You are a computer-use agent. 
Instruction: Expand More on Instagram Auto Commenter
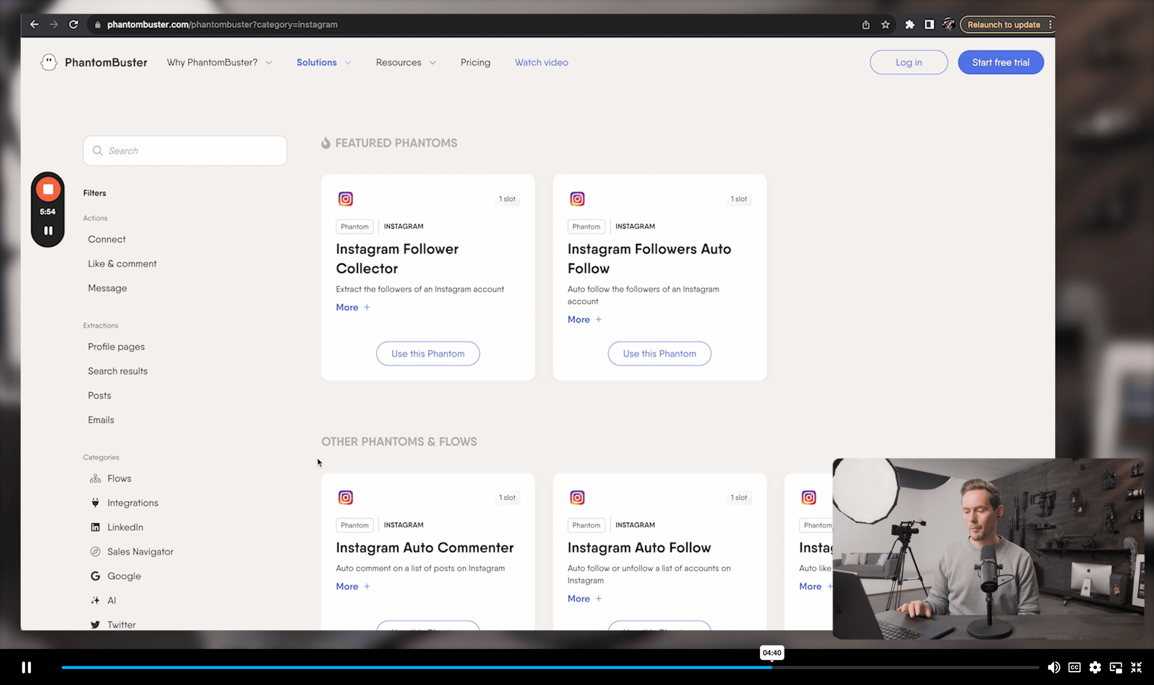coord(353,586)
